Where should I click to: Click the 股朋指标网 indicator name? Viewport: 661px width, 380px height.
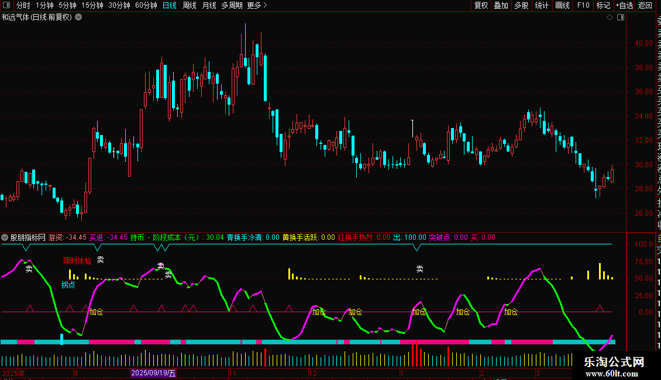tap(28, 237)
